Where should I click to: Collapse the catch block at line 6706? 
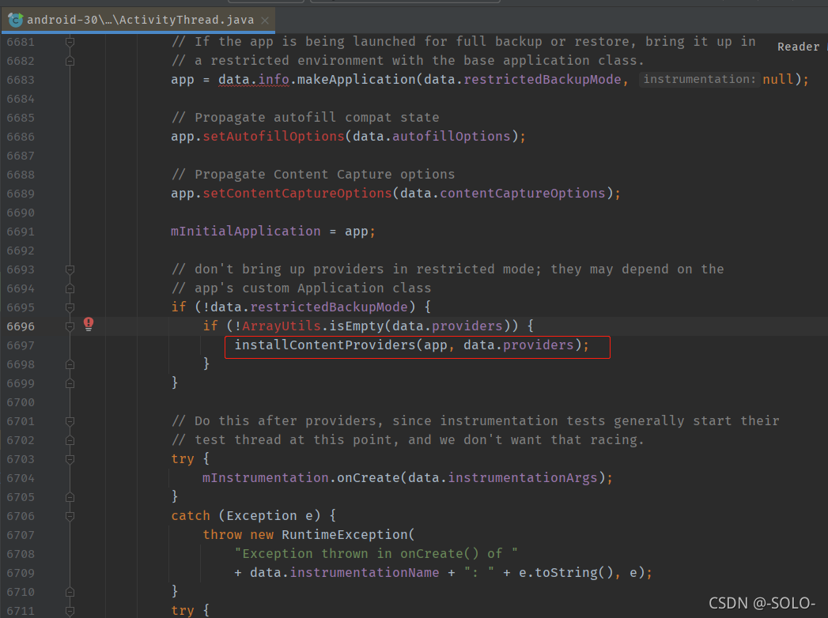[x=70, y=515]
